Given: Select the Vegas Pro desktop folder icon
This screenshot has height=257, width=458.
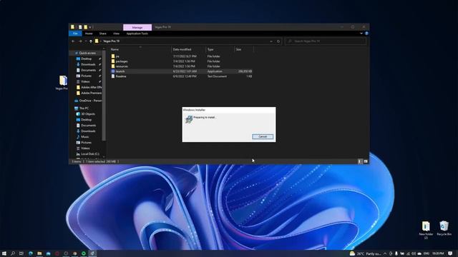Looking at the screenshot, I should click(62, 83).
